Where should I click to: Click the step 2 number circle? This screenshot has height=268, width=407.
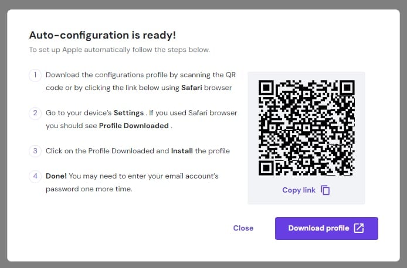(x=35, y=113)
